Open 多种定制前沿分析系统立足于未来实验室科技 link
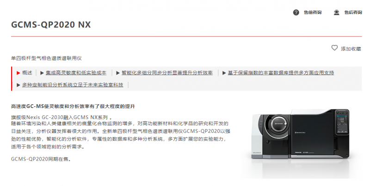 [x=73, y=85]
